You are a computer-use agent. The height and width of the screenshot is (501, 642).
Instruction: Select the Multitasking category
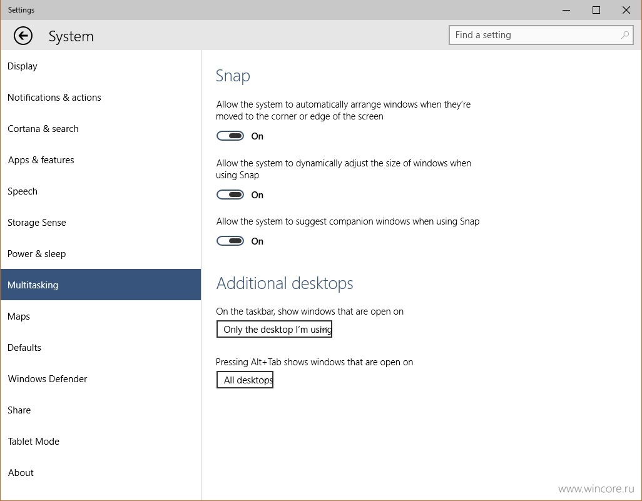101,285
